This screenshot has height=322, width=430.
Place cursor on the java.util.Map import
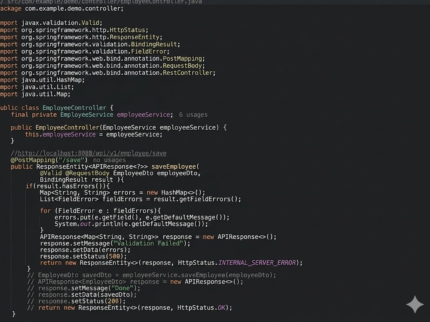[35, 94]
